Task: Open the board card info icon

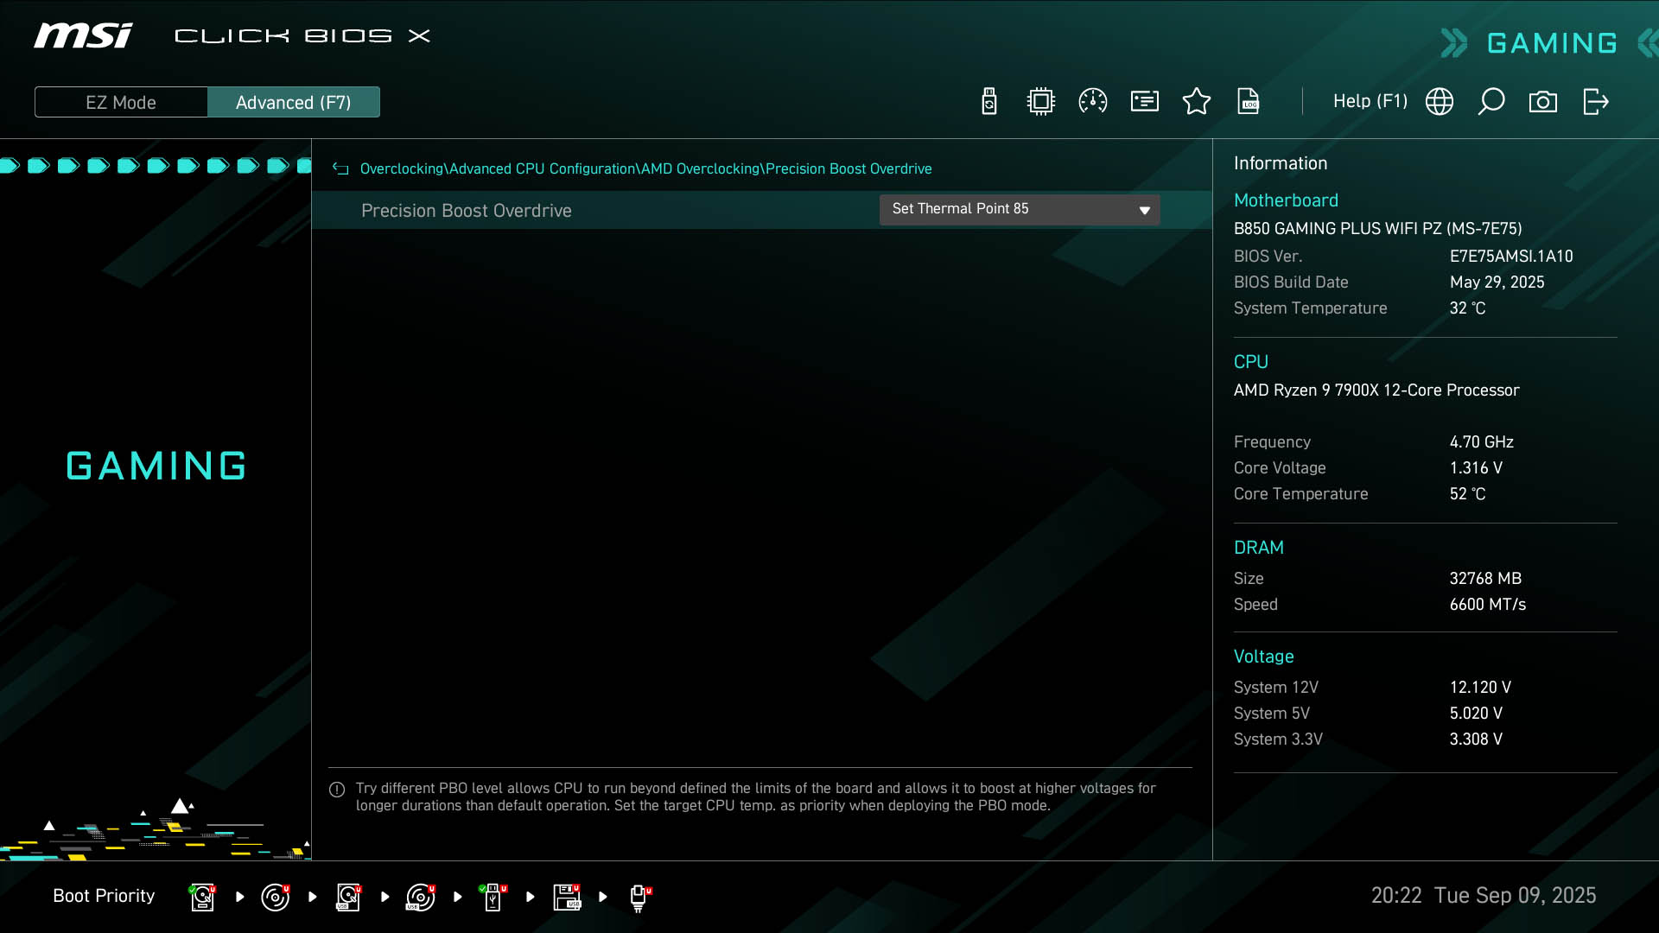Action: click(1145, 102)
